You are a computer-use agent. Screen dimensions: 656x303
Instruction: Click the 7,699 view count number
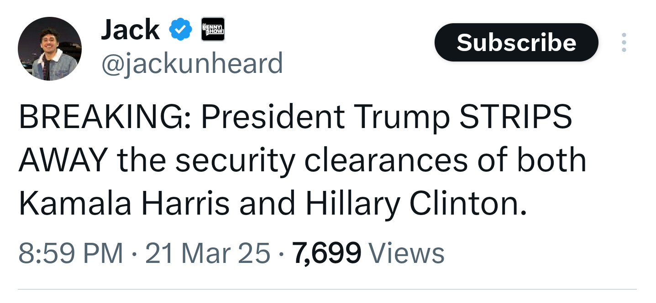(x=327, y=253)
